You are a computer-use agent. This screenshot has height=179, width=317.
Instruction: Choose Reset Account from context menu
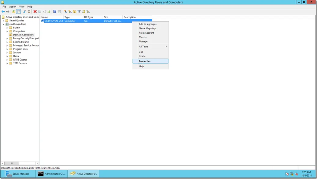[x=150, y=33]
